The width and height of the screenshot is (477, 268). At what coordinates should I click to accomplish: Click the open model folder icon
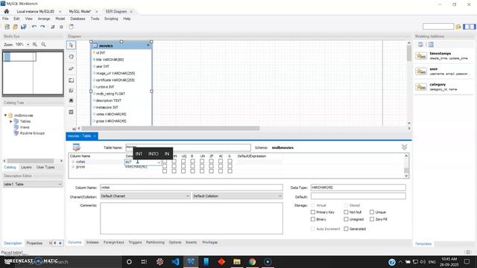tap(15, 27)
